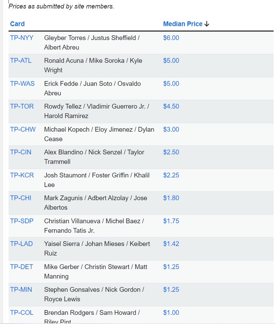Click the $6.00 median price link

171,38
